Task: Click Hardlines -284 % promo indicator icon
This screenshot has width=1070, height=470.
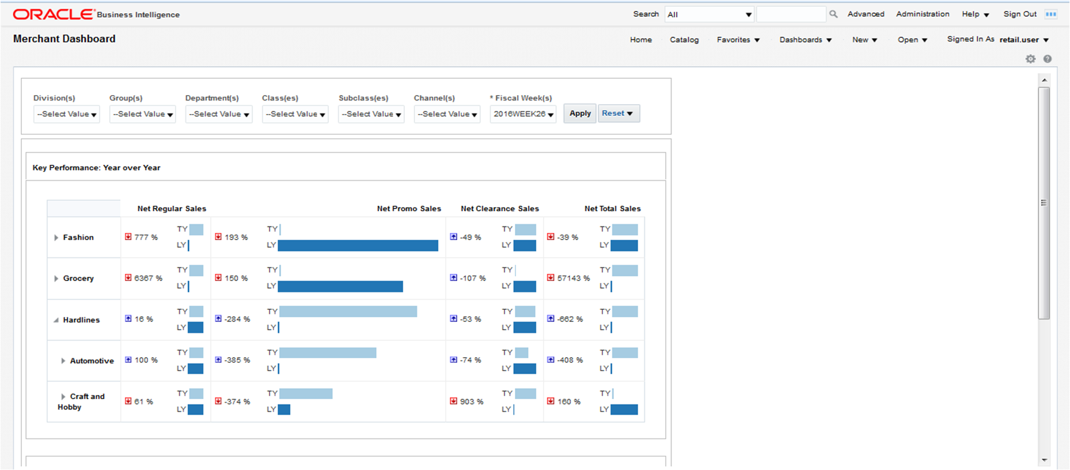Action: click(x=218, y=319)
